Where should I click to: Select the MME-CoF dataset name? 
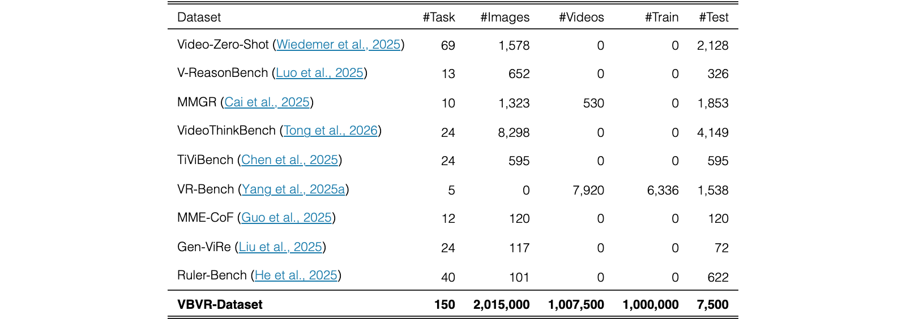205,218
